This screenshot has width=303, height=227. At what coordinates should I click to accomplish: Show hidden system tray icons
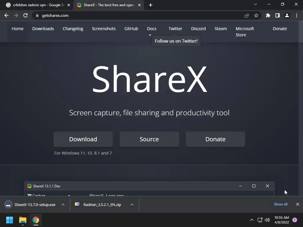pyautogui.click(x=252, y=220)
